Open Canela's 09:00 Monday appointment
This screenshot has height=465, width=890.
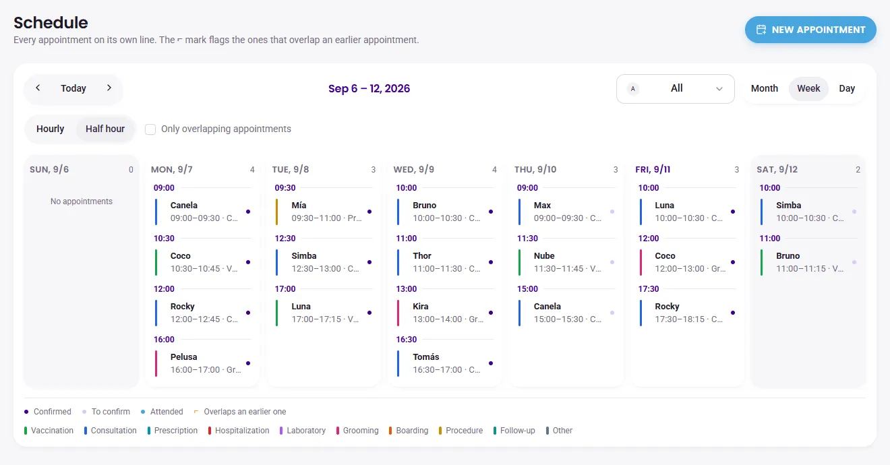(202, 212)
